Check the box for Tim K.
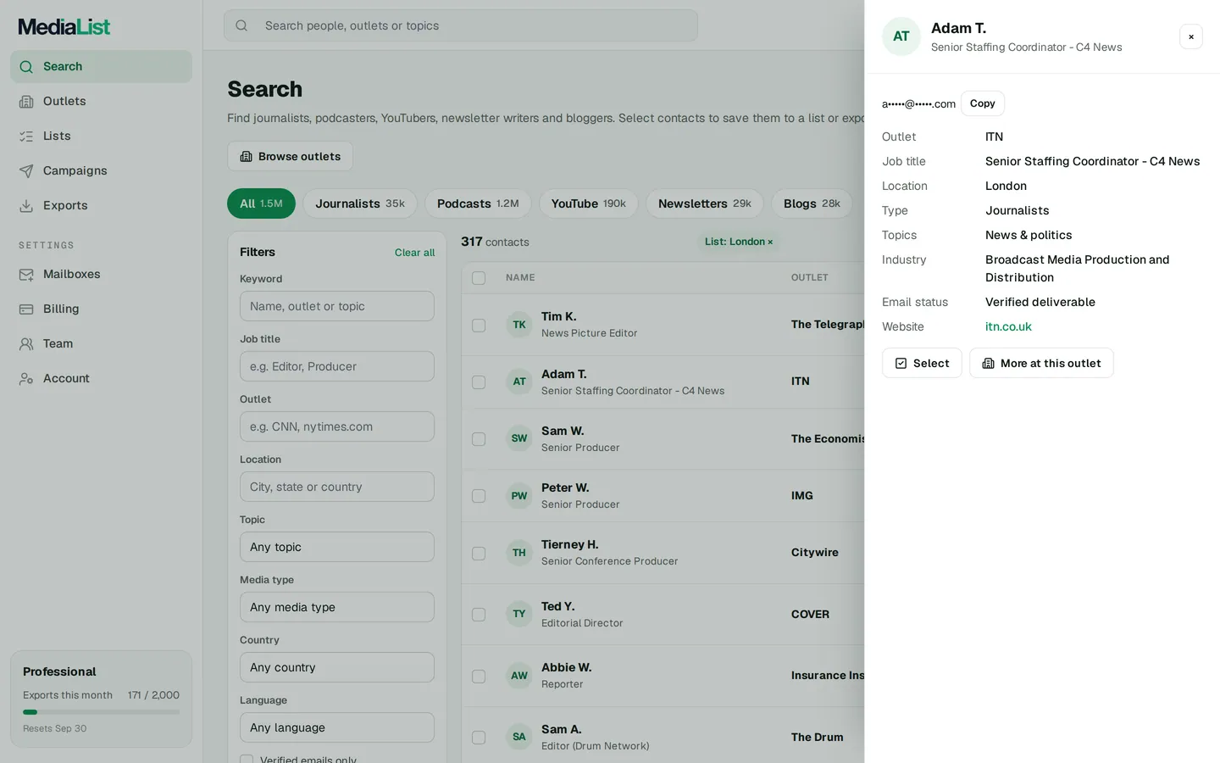 pos(479,326)
